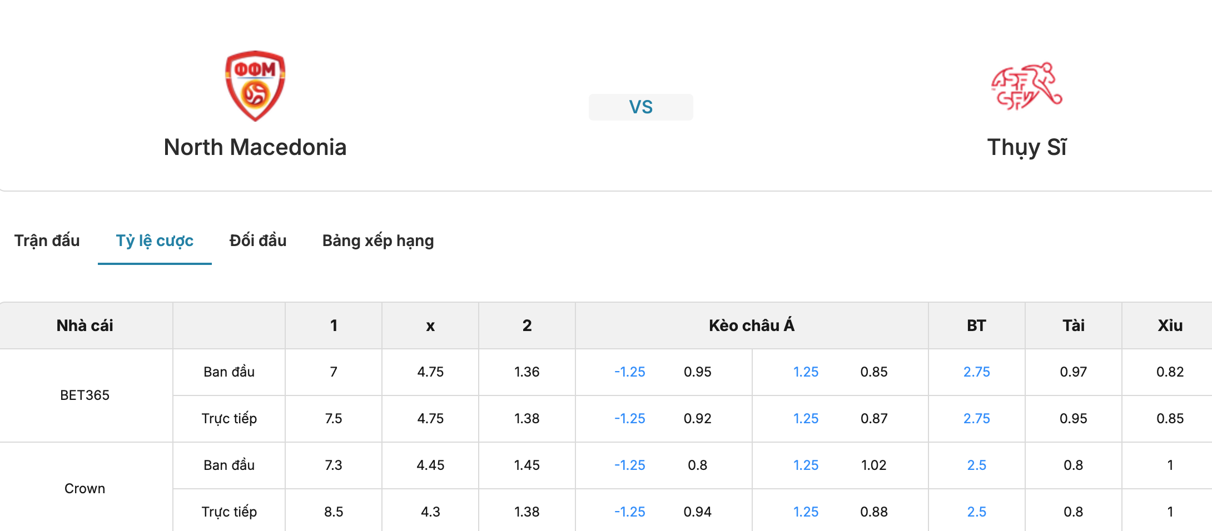
Task: Click the Kèo châu Á column header
Action: coord(752,325)
